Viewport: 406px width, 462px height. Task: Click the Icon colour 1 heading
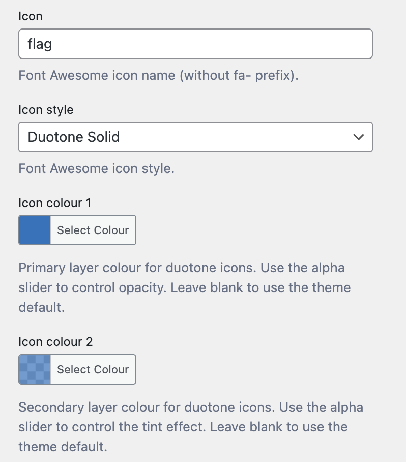click(54, 203)
